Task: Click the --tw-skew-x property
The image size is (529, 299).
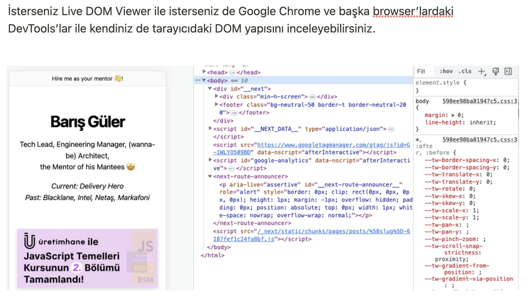Action: click(x=450, y=196)
